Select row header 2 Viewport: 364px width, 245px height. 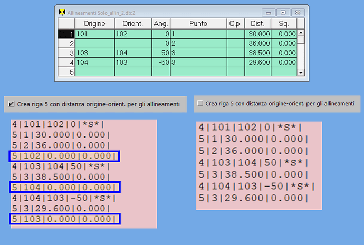coord(66,44)
